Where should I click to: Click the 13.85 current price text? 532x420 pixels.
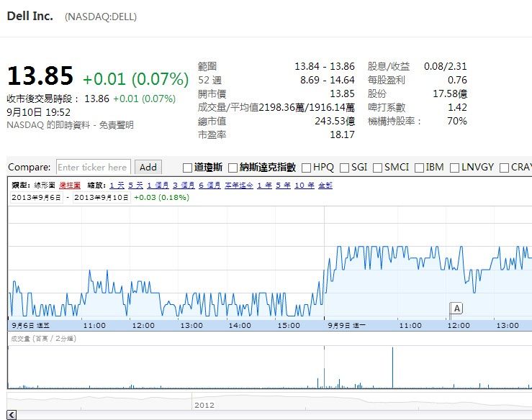(40, 76)
